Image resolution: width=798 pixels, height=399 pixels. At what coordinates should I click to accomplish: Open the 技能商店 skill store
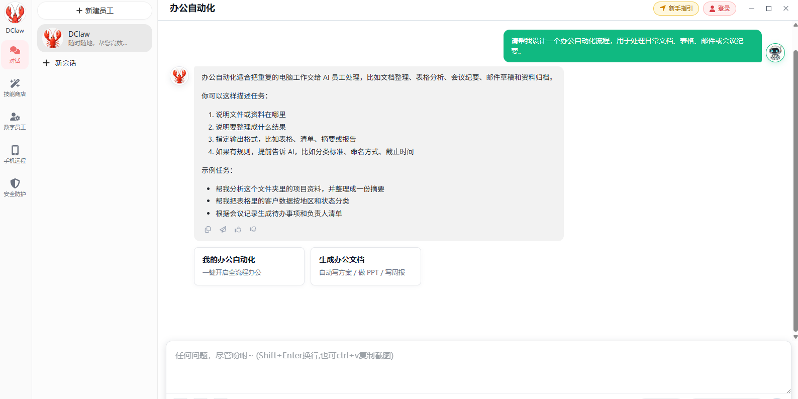(15, 87)
